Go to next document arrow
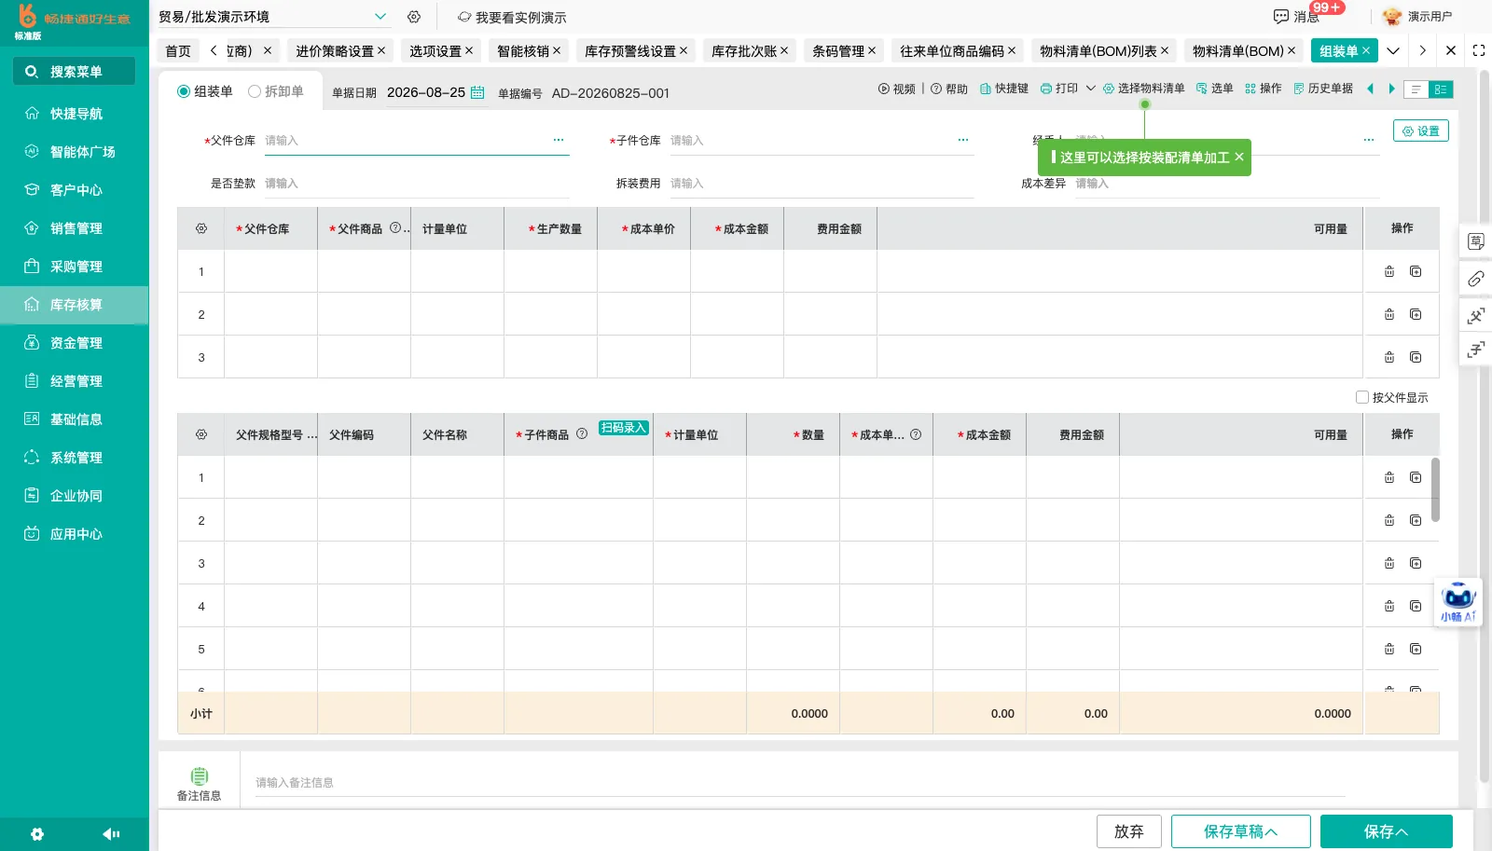Screen dimensions: 1492x851 pyautogui.click(x=1391, y=89)
